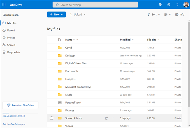The image size is (190, 128).
Task: Open the account profile picture
Action: [186, 5]
